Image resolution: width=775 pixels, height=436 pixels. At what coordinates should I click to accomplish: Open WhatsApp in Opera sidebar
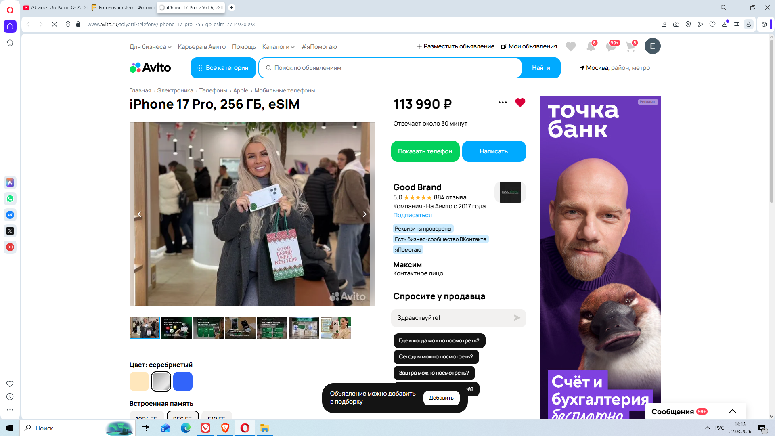pos(10,199)
